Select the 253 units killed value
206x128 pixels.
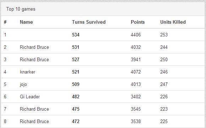164,35
